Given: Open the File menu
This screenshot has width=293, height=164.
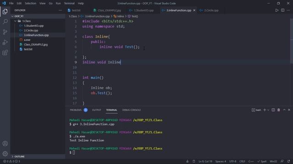Looking at the screenshot, I should [11, 3].
